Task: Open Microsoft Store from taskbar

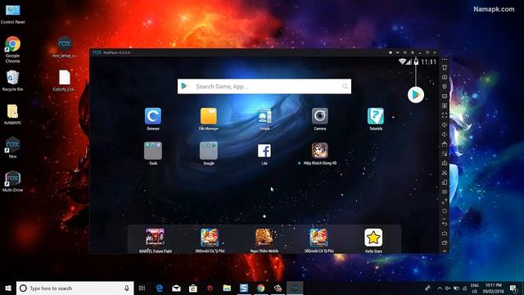Action: click(193, 288)
